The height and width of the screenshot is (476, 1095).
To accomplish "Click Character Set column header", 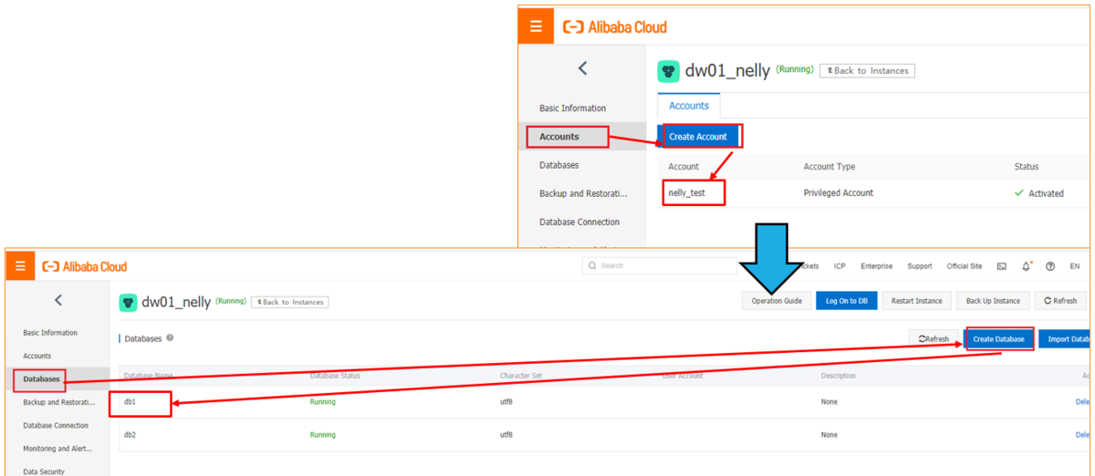I will click(521, 376).
